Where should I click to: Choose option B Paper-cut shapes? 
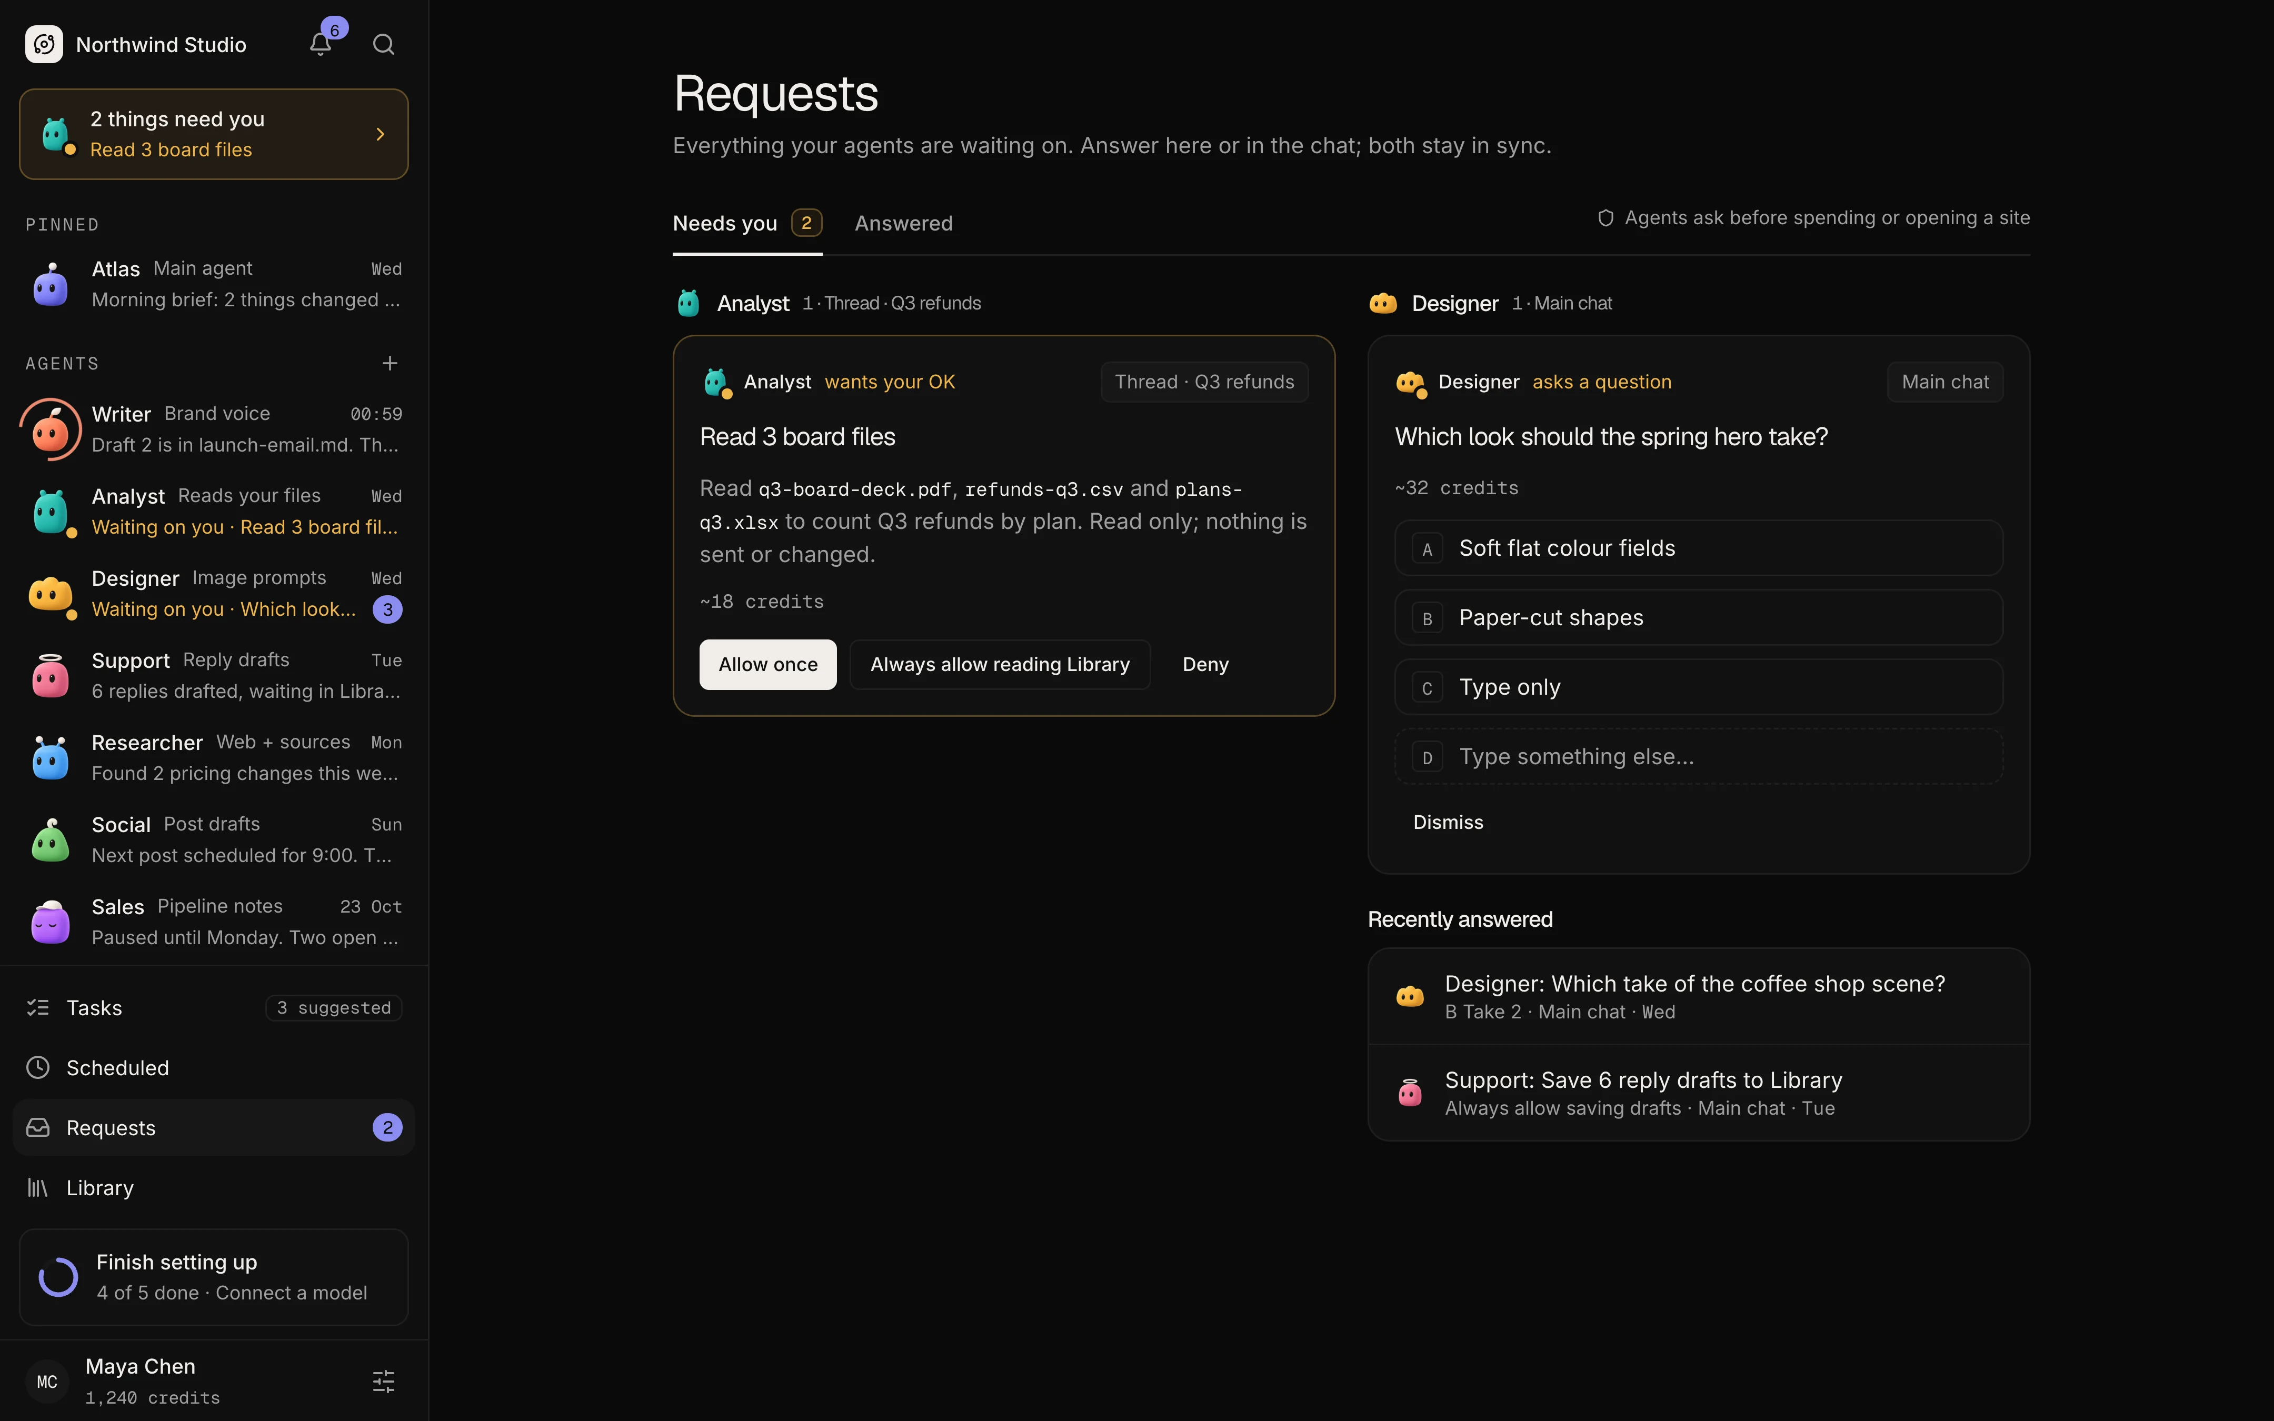pos(1699,617)
